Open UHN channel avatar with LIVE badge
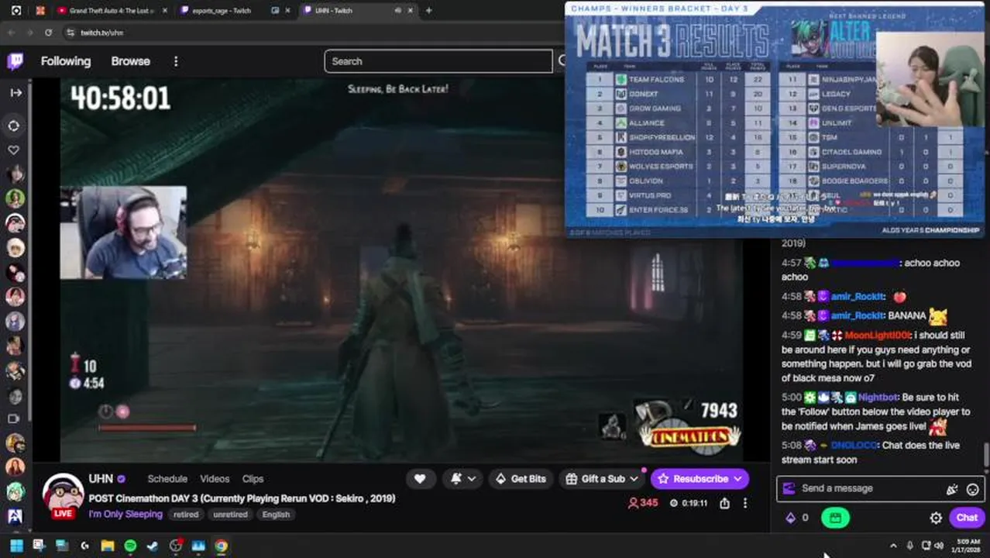 [x=63, y=495]
